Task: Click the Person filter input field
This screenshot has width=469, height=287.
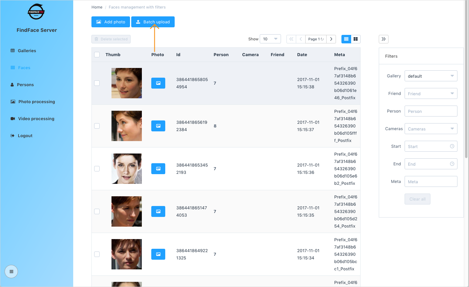Action: point(431,111)
